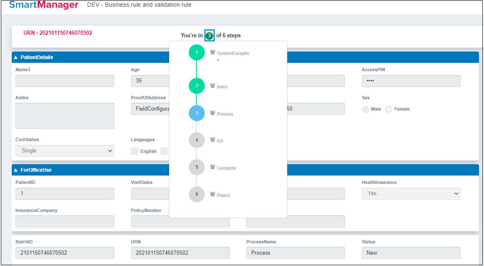The width and height of the screenshot is (484, 266).
Task: Check the English language checkbox
Action: click(x=135, y=151)
